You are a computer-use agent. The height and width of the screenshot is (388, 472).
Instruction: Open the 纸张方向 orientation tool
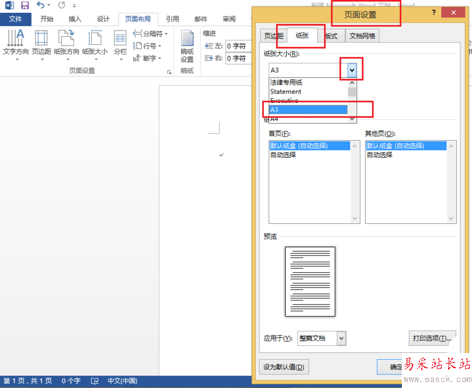(x=67, y=45)
